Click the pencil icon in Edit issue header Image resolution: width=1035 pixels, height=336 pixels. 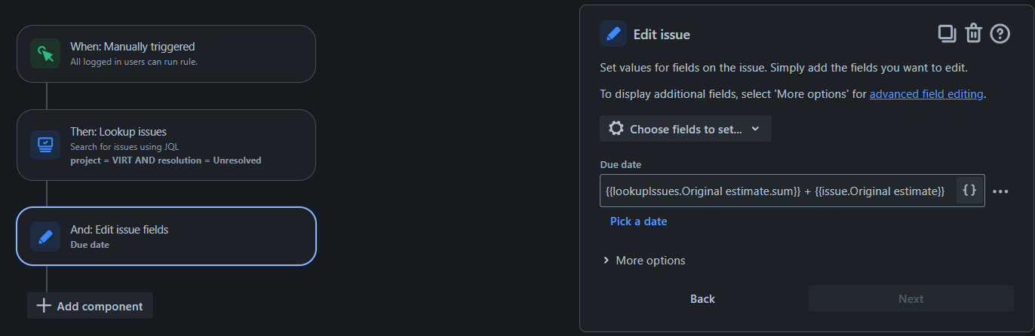click(x=614, y=34)
